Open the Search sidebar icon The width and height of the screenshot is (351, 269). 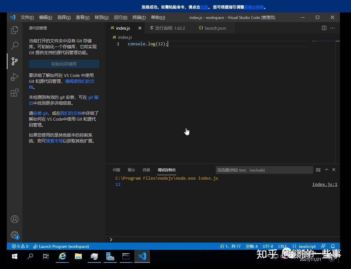click(14, 45)
